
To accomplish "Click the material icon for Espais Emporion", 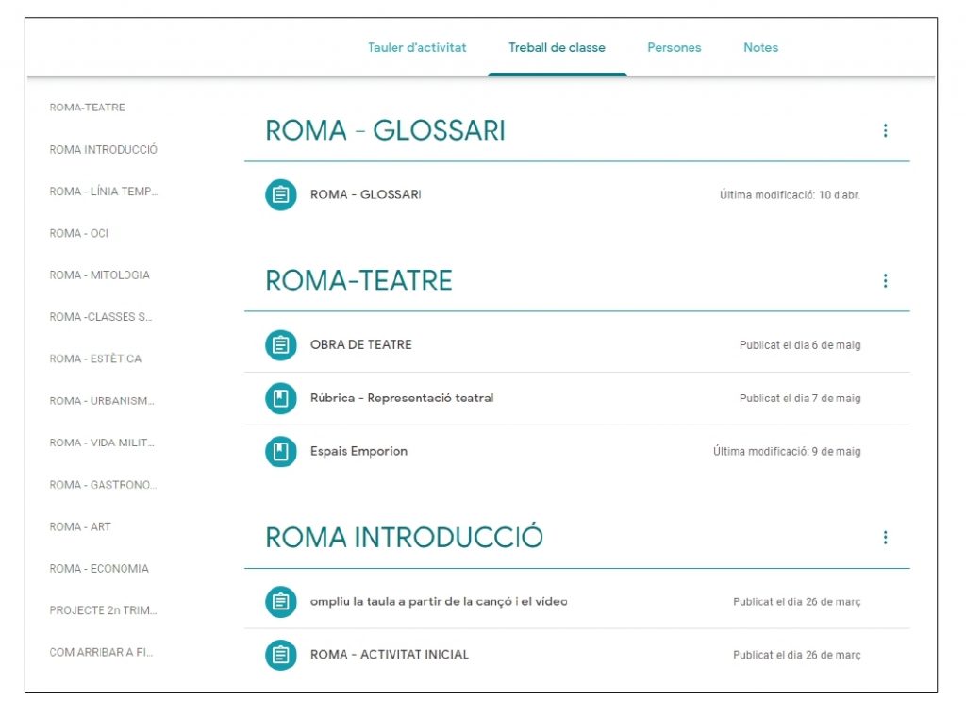I will [280, 452].
